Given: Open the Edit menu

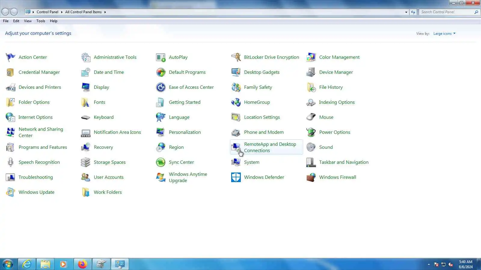Looking at the screenshot, I should point(16,21).
